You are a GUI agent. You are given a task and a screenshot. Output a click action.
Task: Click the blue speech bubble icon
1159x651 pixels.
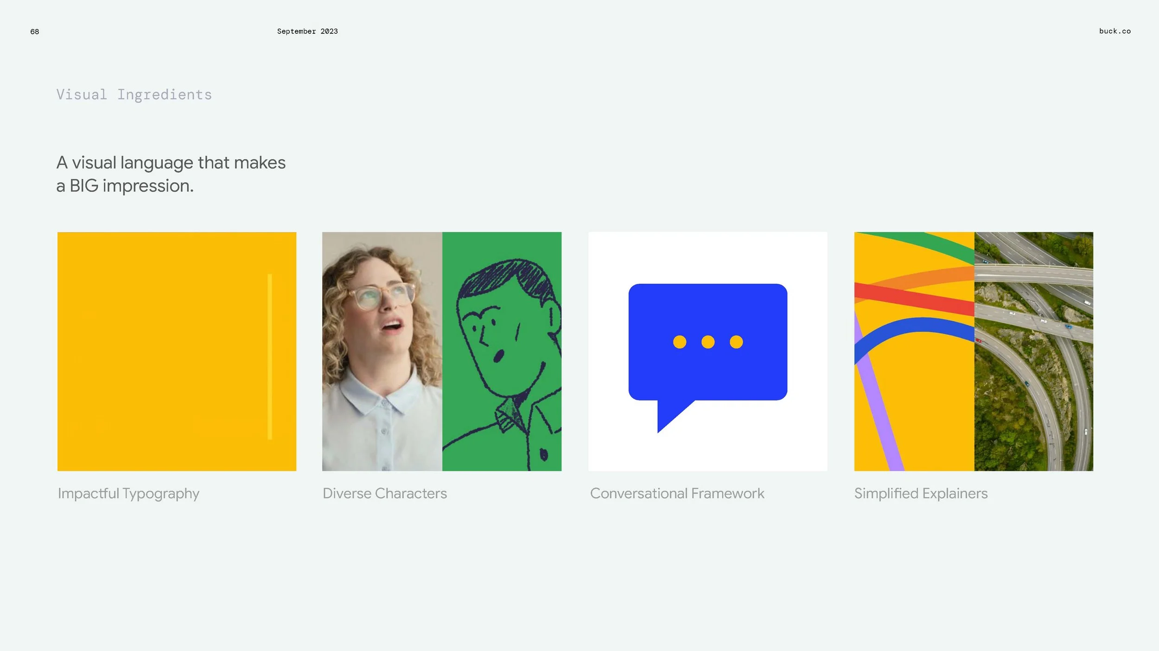[707, 358]
